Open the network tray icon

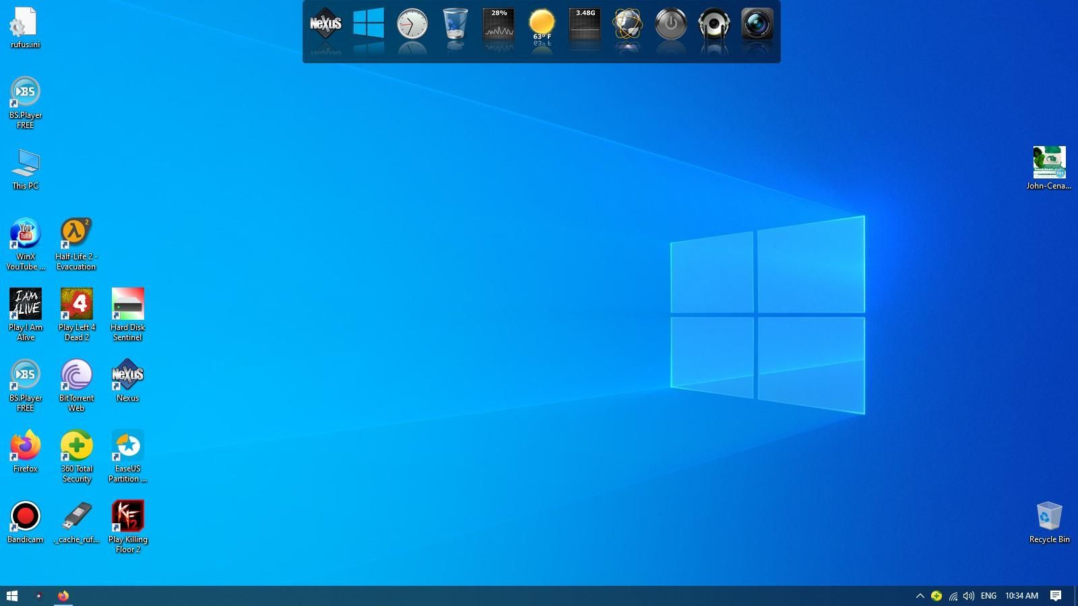tap(953, 596)
